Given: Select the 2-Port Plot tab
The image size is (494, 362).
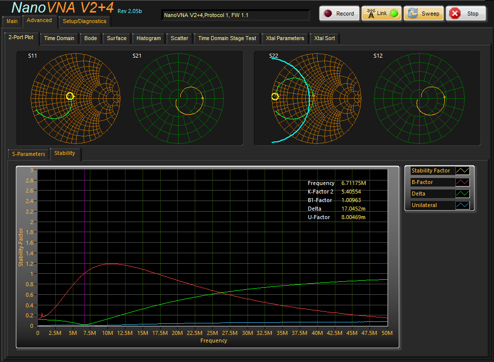Looking at the screenshot, I should coord(21,38).
